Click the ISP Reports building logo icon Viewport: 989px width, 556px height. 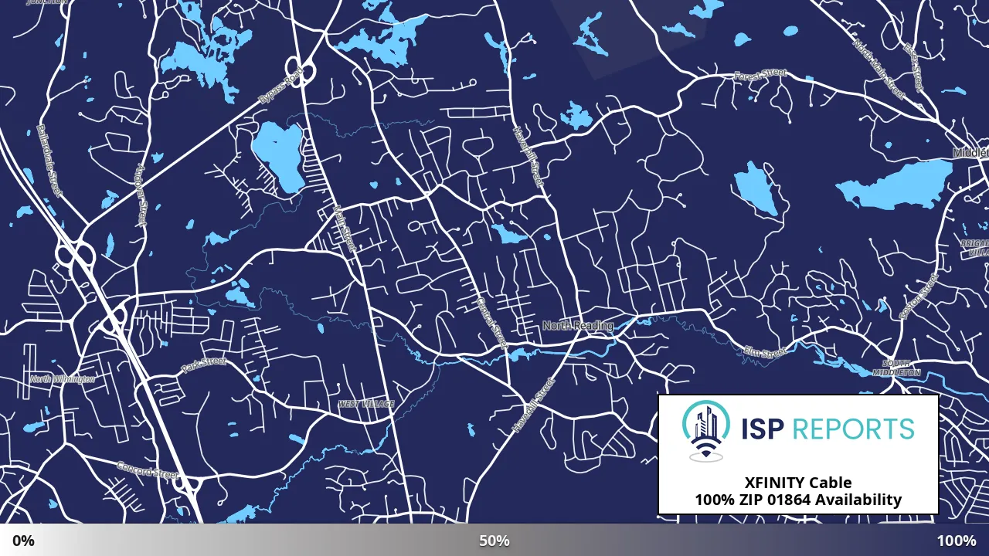pos(706,430)
